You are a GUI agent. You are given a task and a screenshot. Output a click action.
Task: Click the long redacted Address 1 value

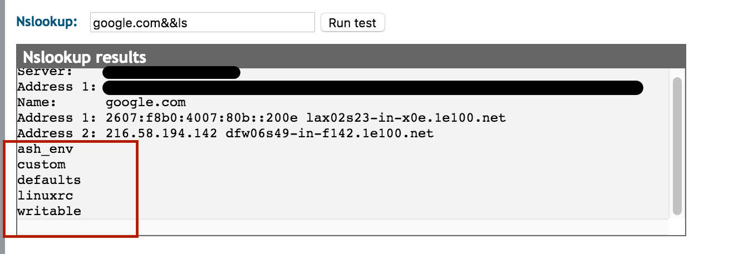coord(373,87)
